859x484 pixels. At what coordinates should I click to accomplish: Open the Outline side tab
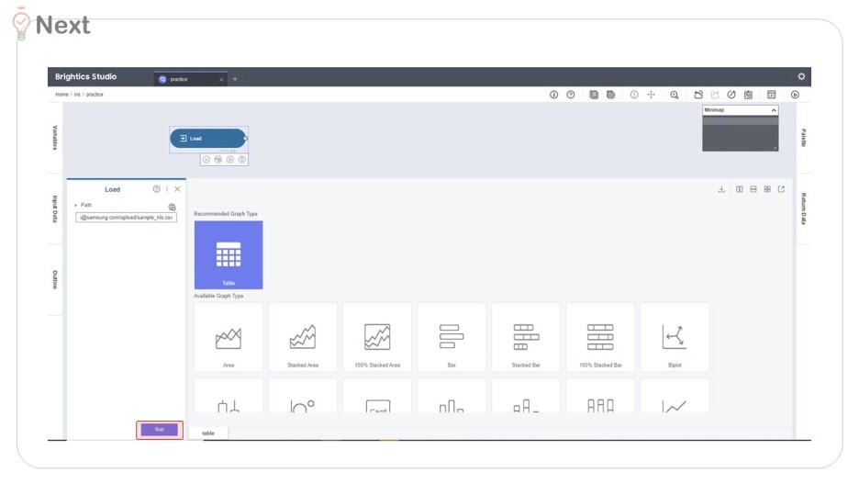[55, 279]
